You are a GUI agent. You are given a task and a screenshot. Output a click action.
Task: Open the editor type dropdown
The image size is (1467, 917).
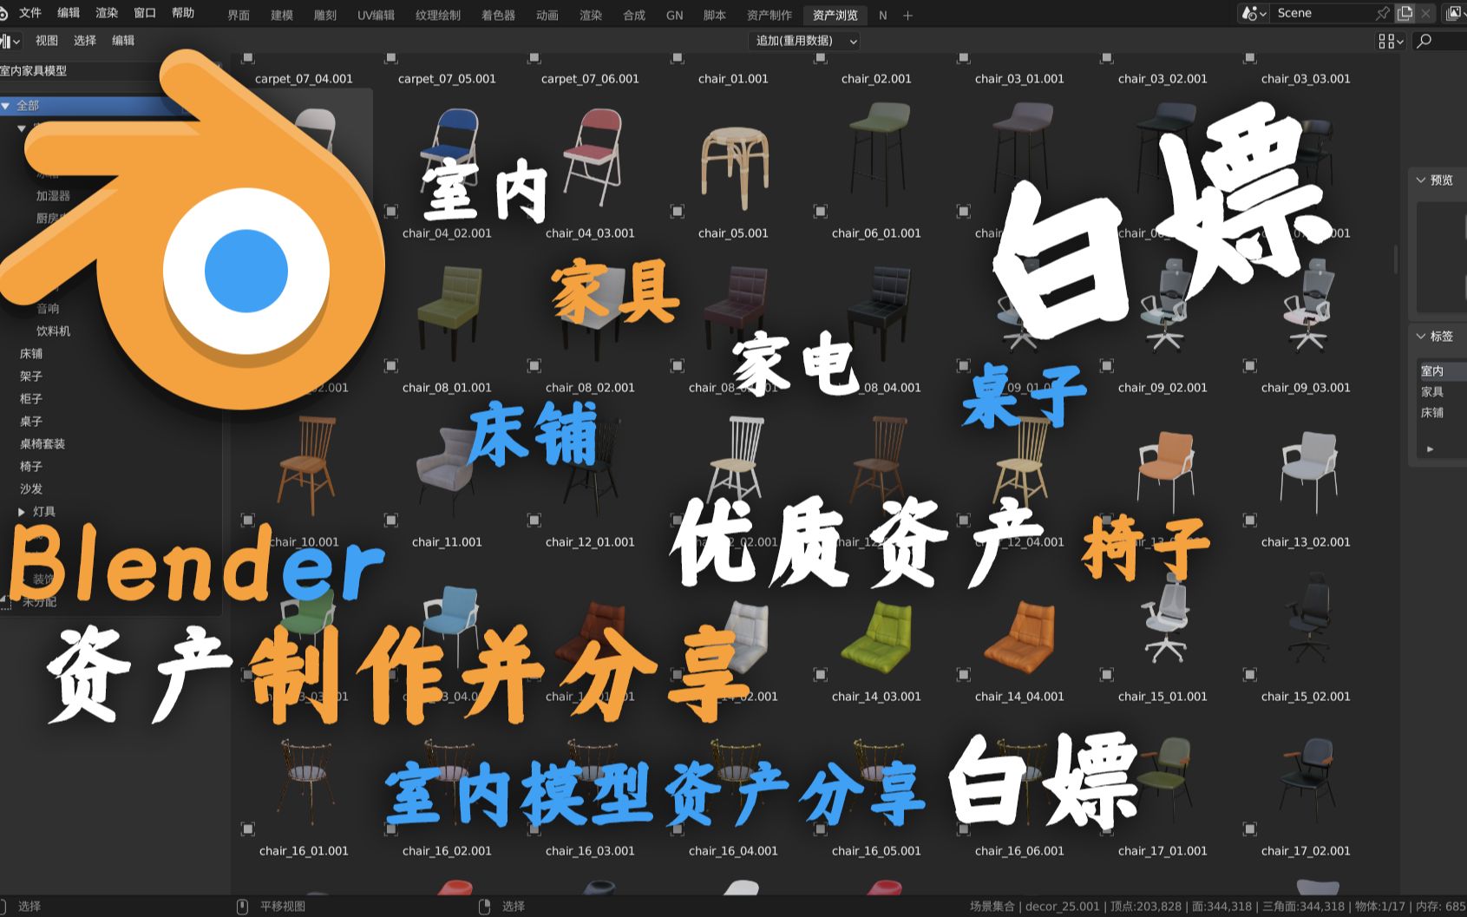(x=10, y=41)
